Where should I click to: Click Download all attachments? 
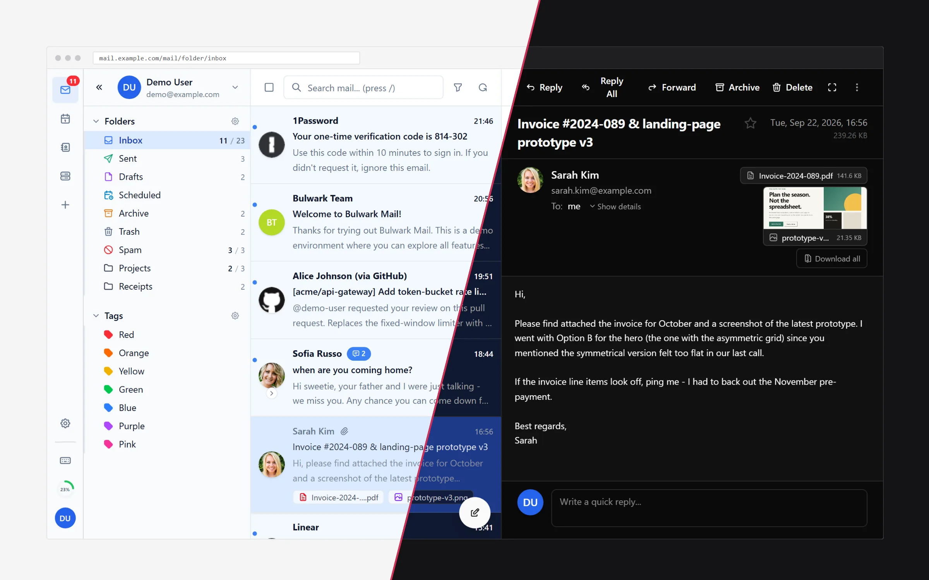click(x=832, y=259)
